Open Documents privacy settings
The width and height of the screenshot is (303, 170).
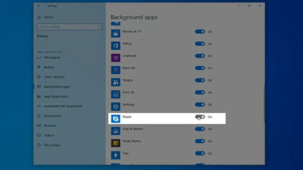pyautogui.click(x=53, y=116)
